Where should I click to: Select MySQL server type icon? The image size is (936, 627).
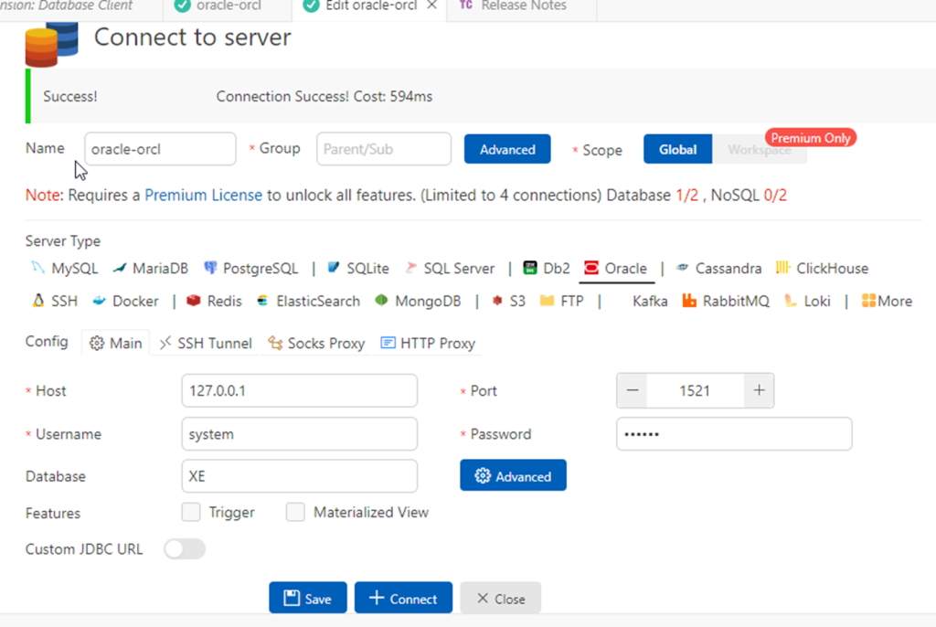tap(37, 269)
